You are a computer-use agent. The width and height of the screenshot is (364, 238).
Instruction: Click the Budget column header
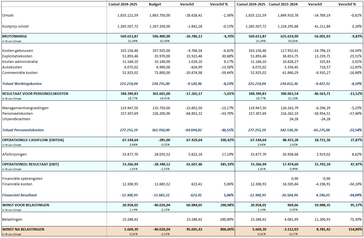coord(155,4)
